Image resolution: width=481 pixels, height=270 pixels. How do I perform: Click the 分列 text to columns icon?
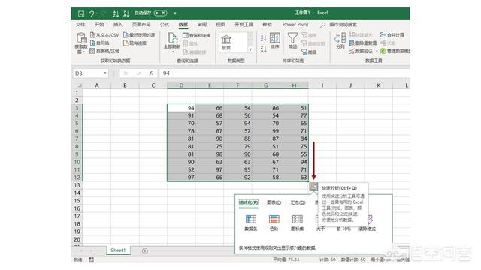340,41
